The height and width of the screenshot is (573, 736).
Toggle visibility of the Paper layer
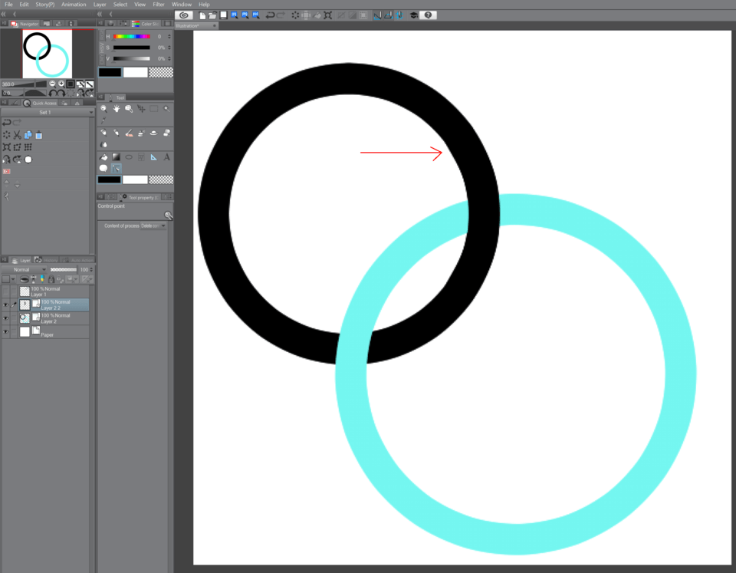click(5, 331)
